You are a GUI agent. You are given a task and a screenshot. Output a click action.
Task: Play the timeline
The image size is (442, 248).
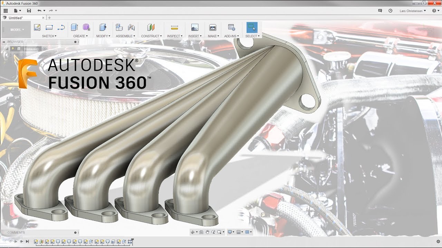16,241
